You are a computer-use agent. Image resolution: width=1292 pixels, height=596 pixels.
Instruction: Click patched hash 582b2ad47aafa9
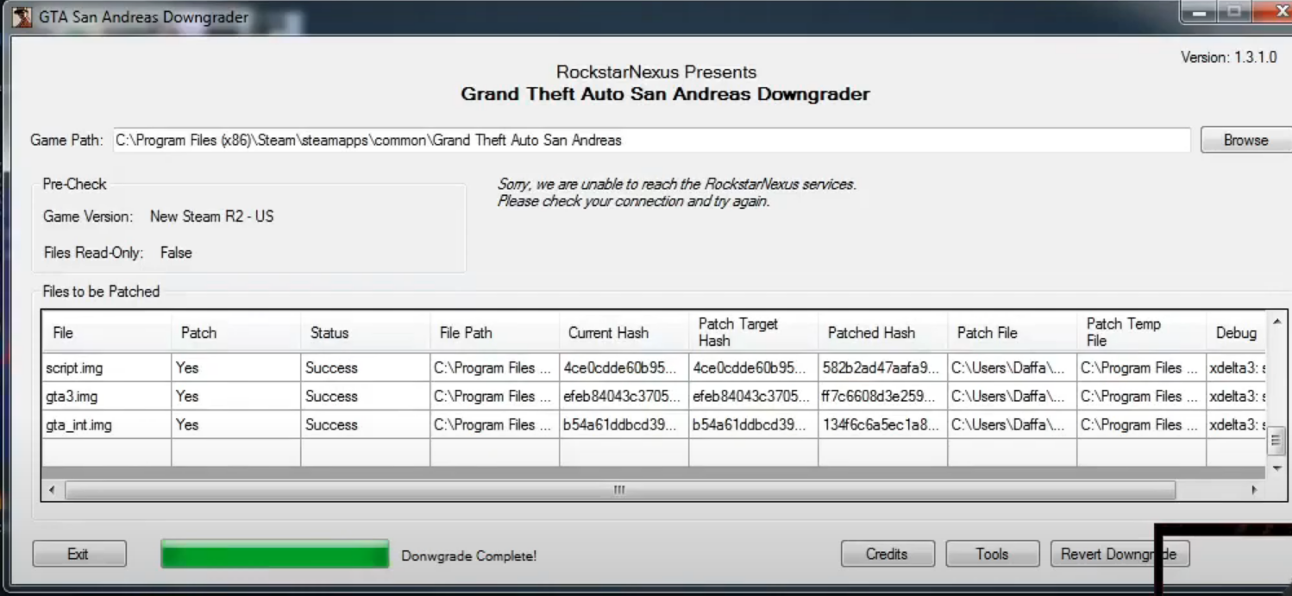882,367
